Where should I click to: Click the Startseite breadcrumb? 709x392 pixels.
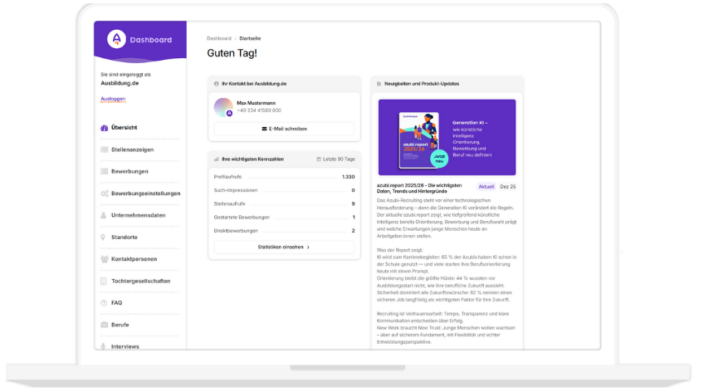250,38
